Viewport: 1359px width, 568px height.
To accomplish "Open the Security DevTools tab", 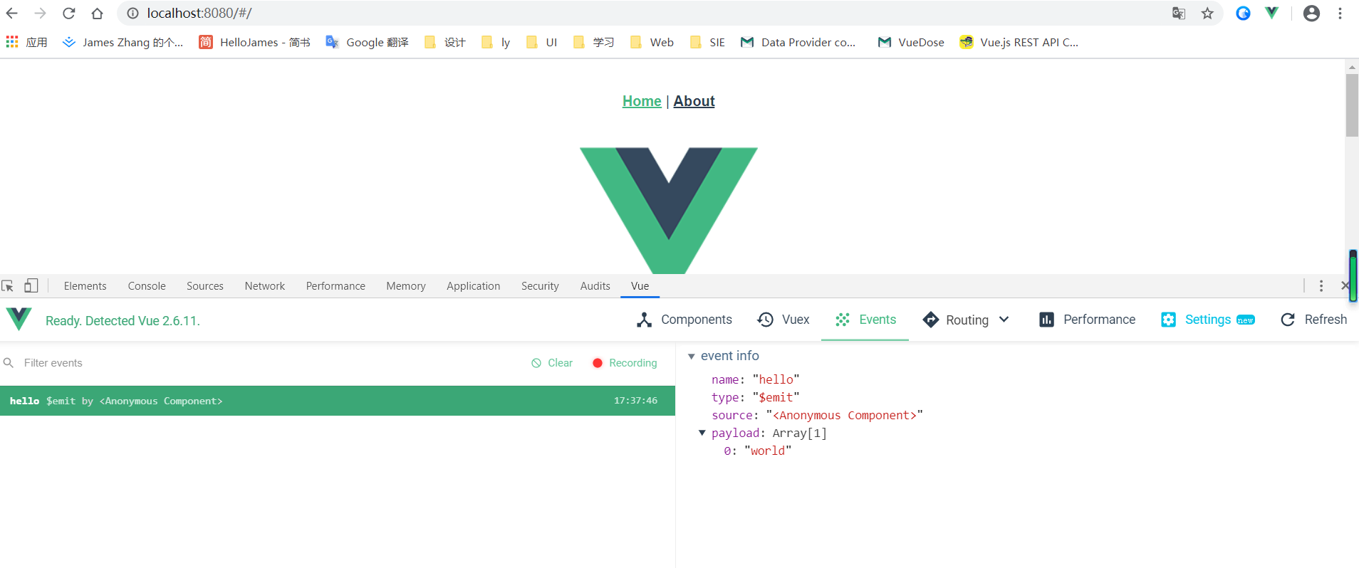I will [x=540, y=285].
